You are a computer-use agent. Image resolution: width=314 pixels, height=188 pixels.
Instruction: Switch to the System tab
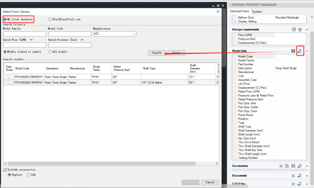pos(257,11)
